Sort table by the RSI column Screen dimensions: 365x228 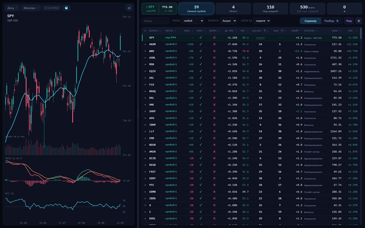[x=244, y=31]
